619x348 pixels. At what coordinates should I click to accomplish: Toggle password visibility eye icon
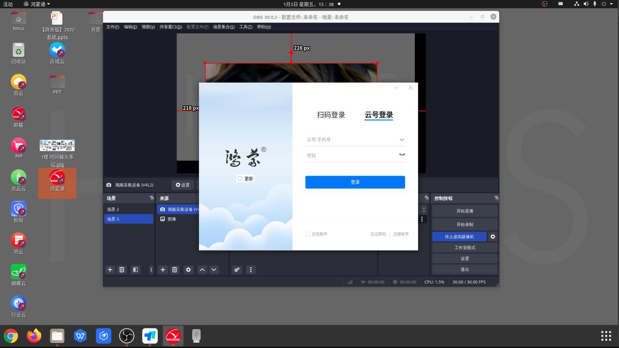[402, 155]
